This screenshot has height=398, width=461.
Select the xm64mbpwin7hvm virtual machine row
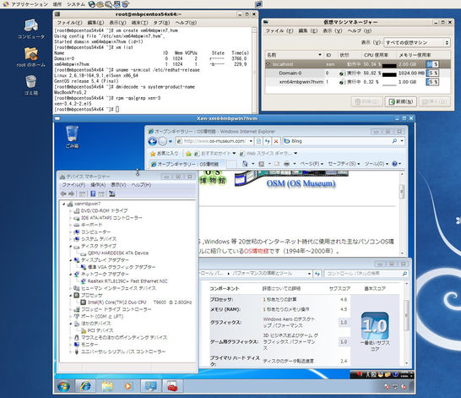click(x=357, y=82)
